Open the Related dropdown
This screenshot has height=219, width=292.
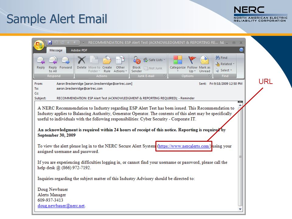(x=225, y=64)
